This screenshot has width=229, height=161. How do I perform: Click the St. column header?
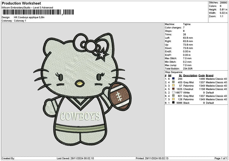tap(181, 76)
